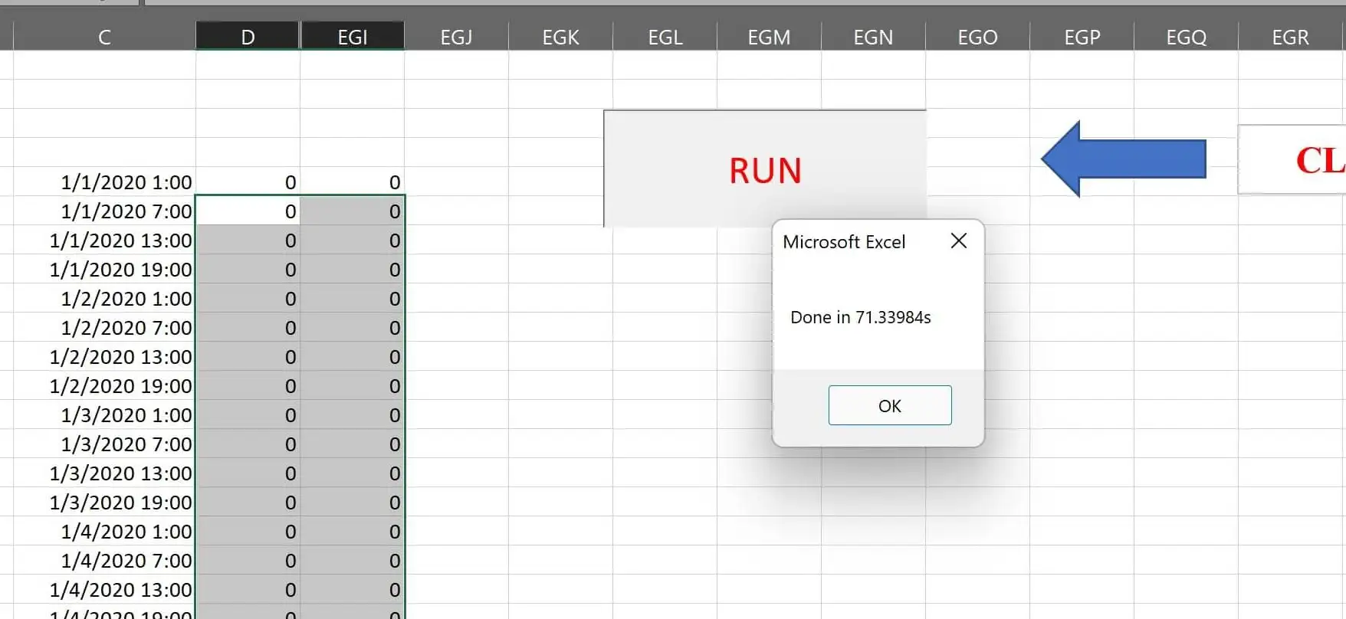Select column EGI header
Screen dimensions: 1346x619
353,37
